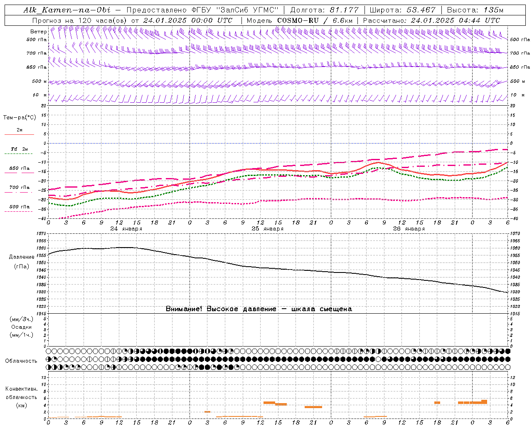Click the Осадки precipitation label

coord(22,327)
